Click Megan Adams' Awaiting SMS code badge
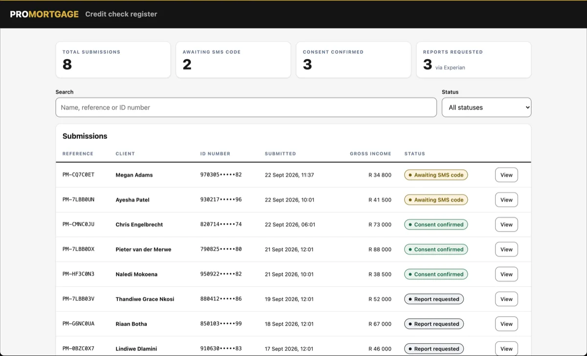The image size is (587, 356). click(436, 175)
